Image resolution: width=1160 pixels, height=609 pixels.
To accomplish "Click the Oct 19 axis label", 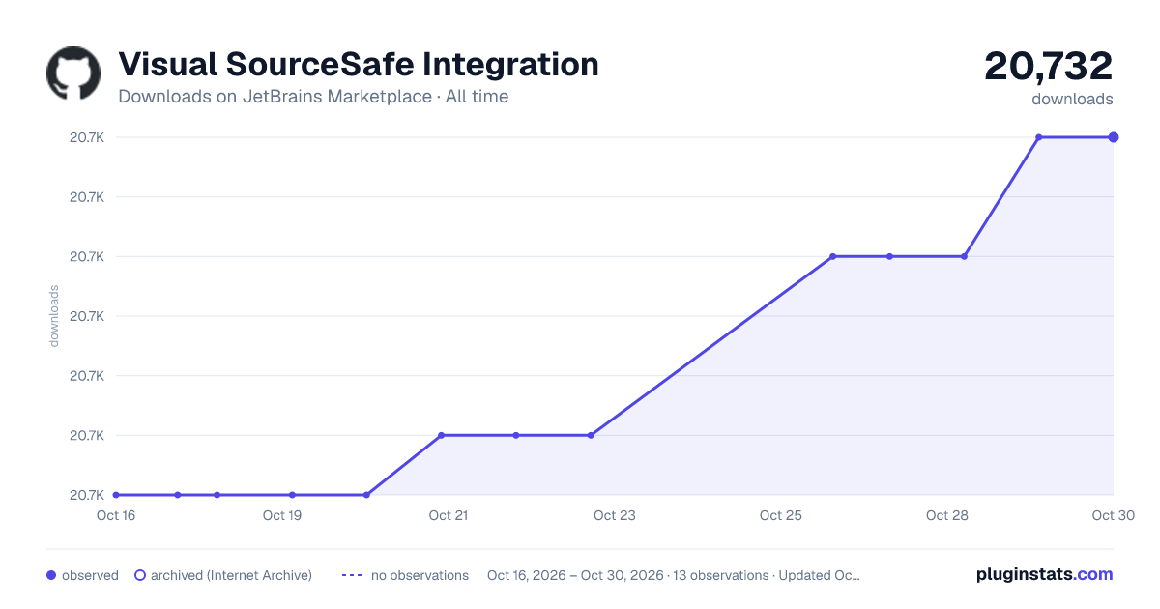I will coord(282,515).
